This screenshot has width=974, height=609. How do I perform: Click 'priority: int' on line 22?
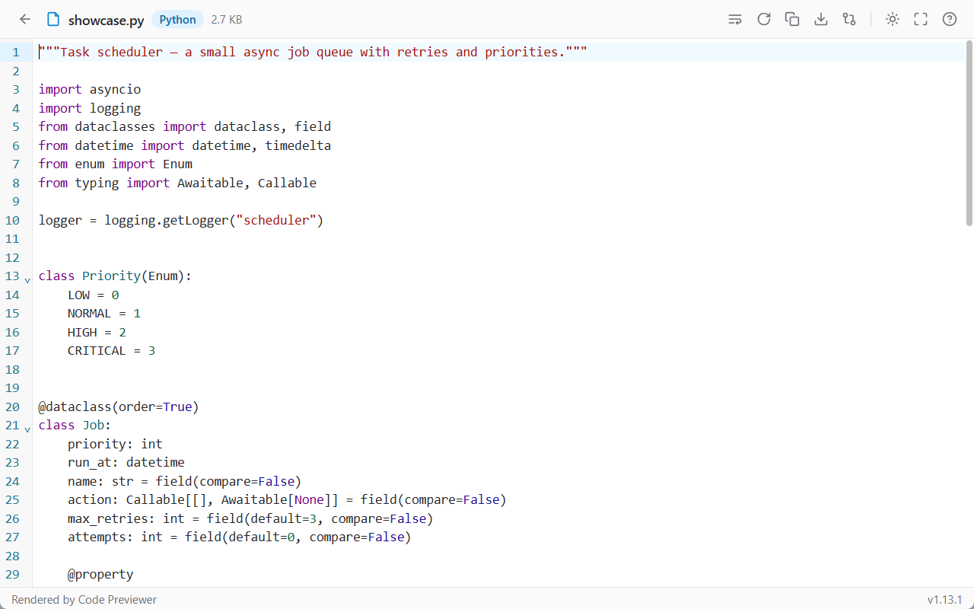[x=115, y=444]
